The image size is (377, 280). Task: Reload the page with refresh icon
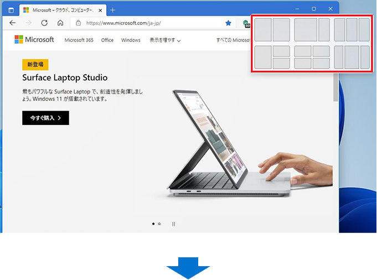(x=44, y=23)
